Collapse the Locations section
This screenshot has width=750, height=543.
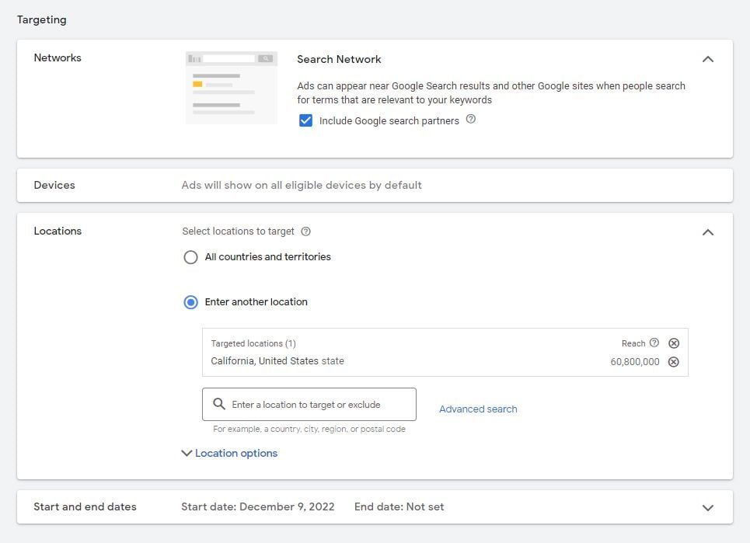pos(708,231)
